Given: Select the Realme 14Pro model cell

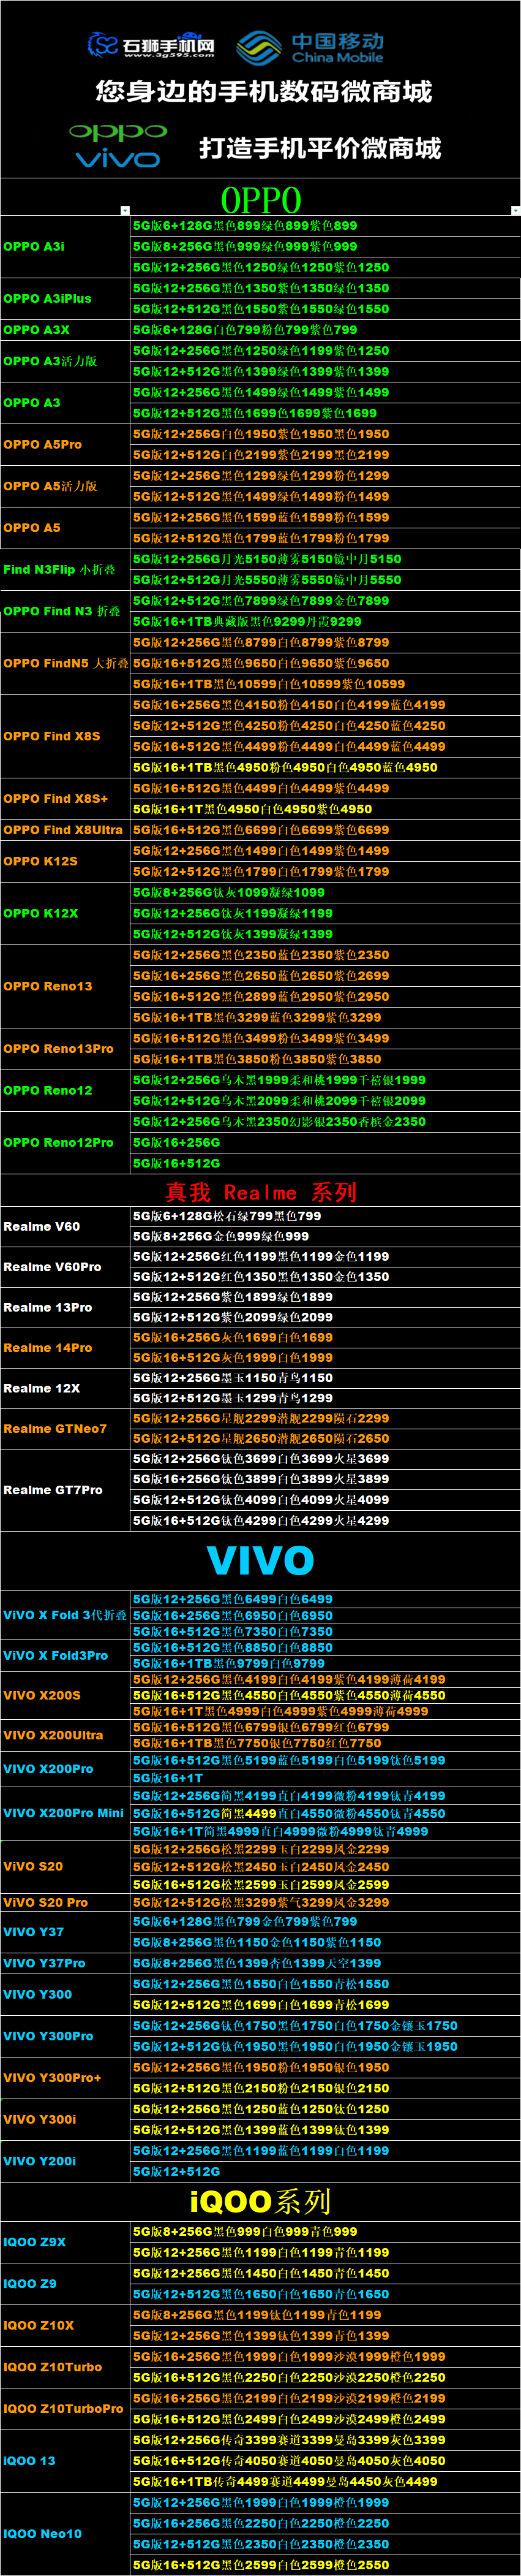Looking at the screenshot, I should click(66, 1347).
